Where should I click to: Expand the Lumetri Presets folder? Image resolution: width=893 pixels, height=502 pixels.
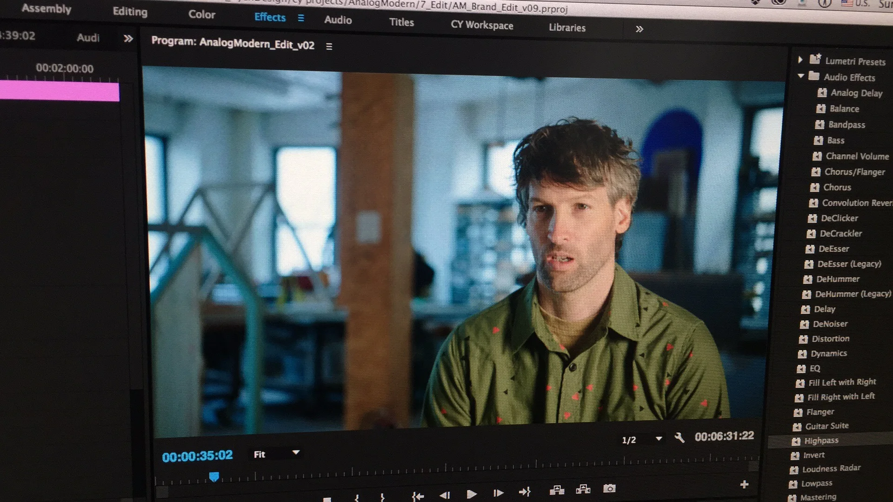[800, 60]
